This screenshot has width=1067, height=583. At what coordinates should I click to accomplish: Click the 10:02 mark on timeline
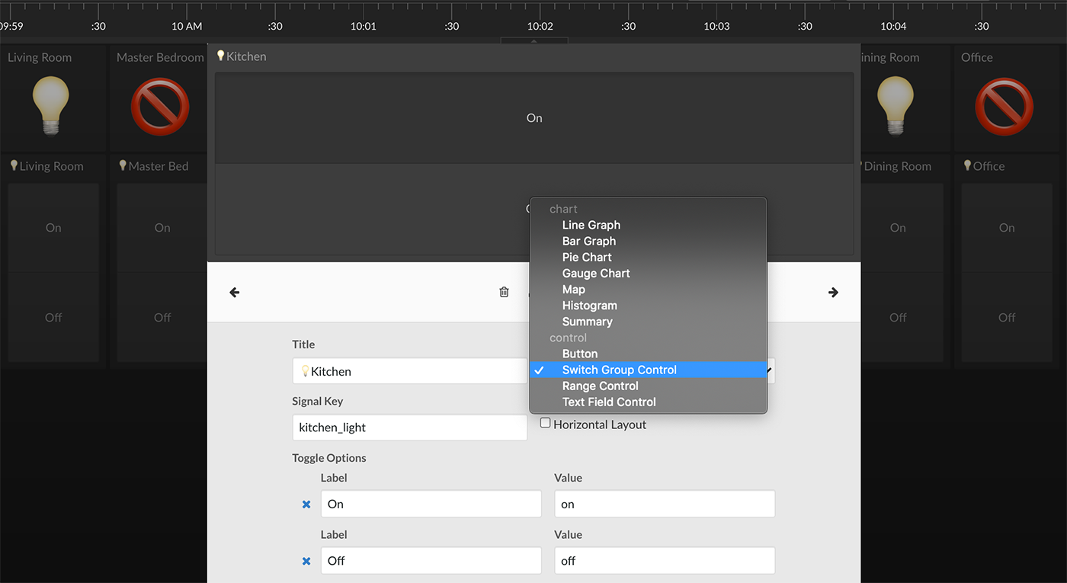540,26
